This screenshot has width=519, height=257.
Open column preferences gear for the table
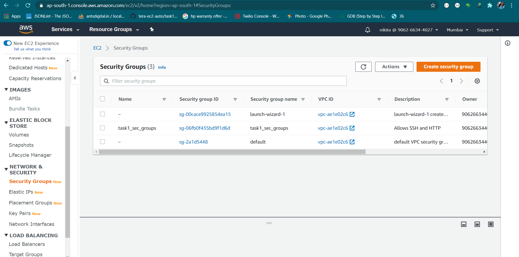[477, 81]
